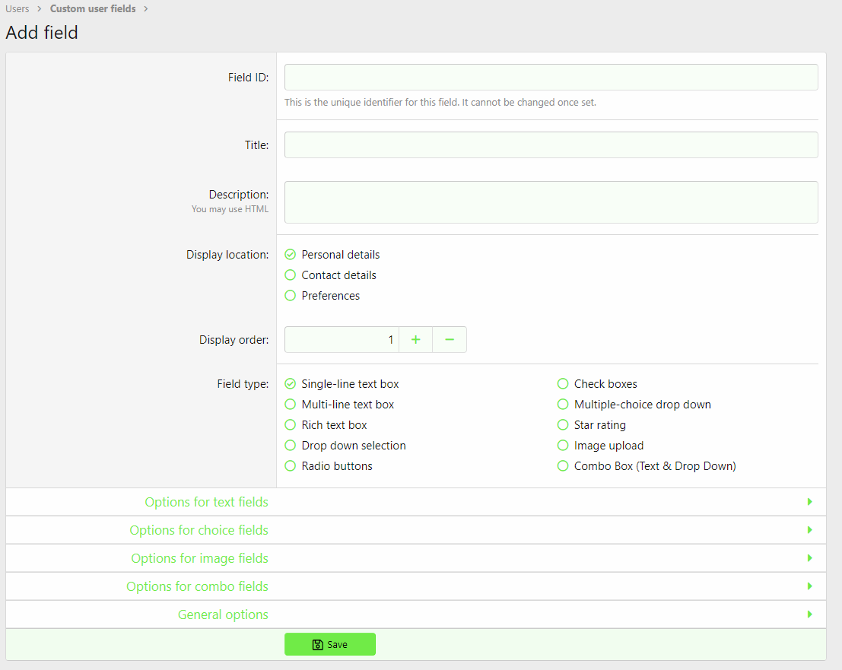842x670 pixels.
Task: Expand General options section
Action: (x=415, y=614)
